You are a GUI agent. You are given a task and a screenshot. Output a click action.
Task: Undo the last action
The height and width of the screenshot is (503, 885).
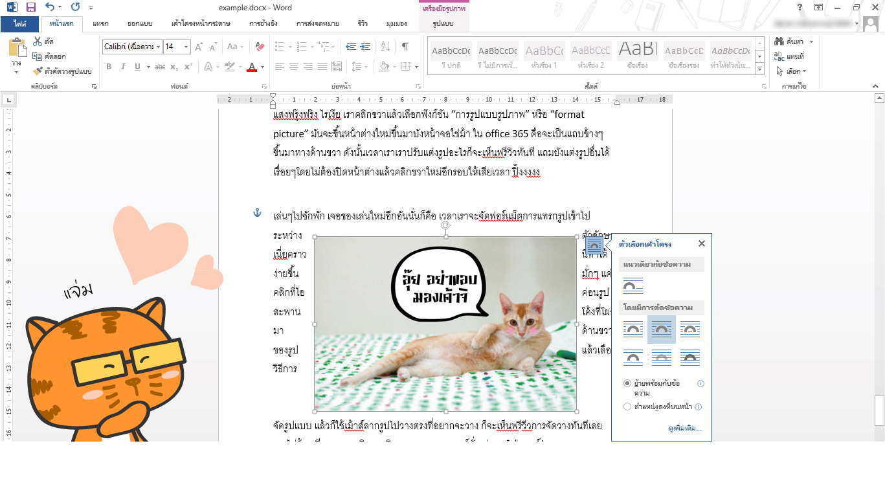point(50,8)
